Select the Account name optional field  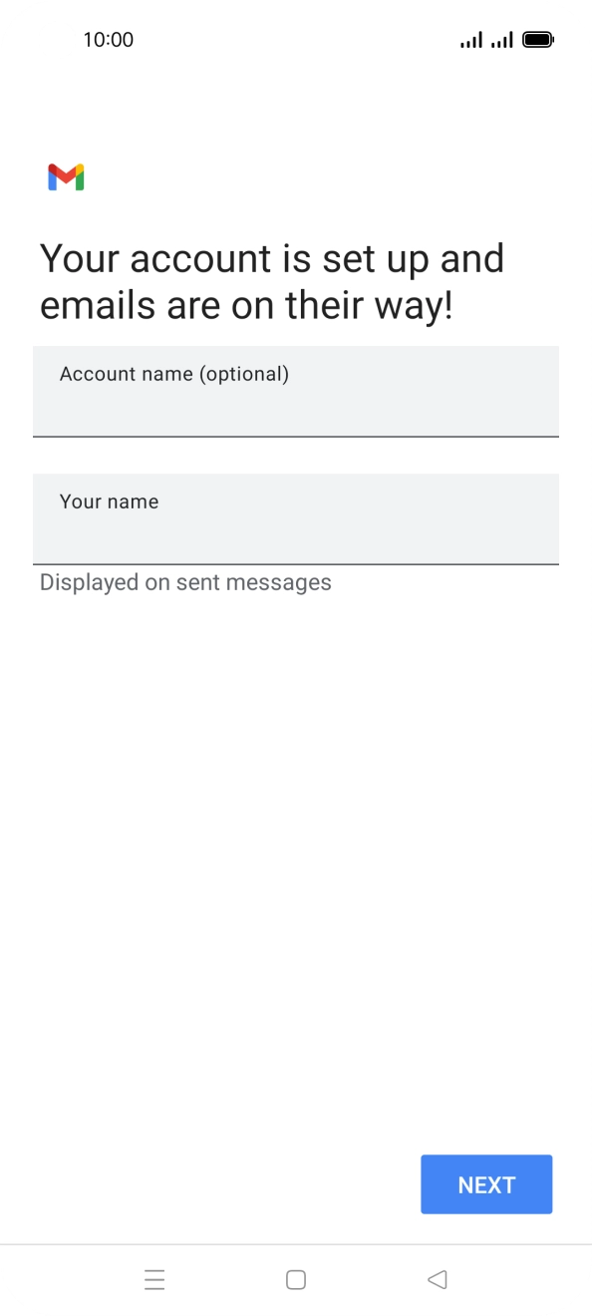tap(296, 392)
